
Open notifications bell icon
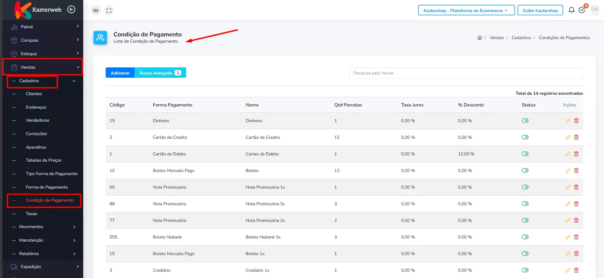[572, 10]
